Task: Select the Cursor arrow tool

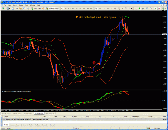Action: click(96, 8)
